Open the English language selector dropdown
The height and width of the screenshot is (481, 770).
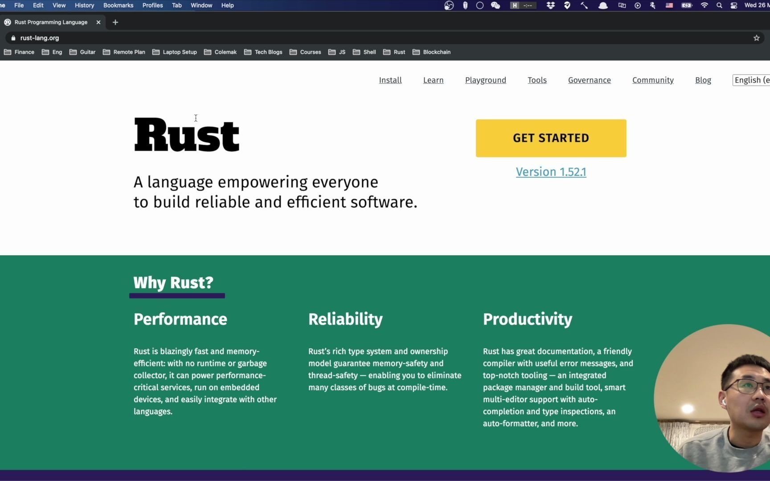pyautogui.click(x=751, y=80)
